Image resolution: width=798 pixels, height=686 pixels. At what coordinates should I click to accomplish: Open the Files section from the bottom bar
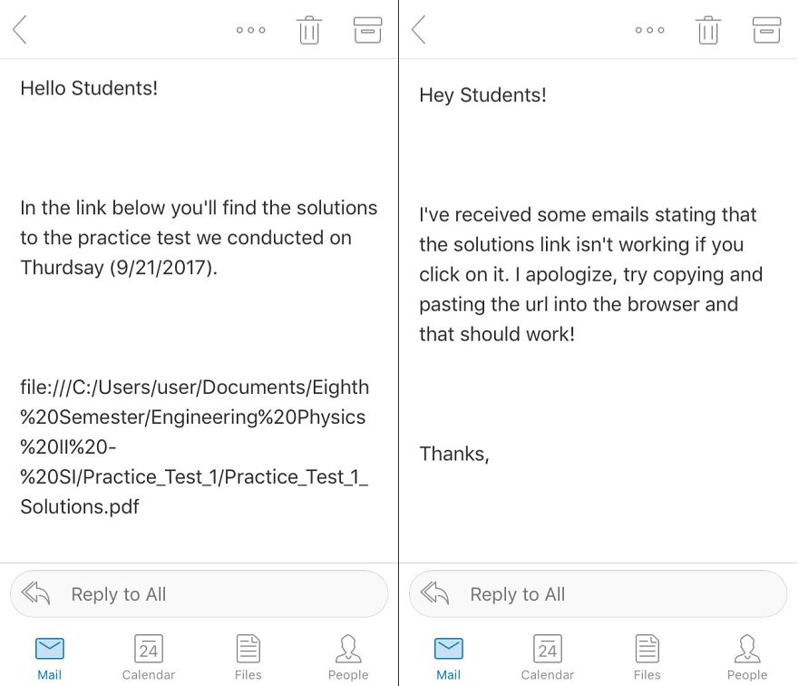[x=248, y=655]
